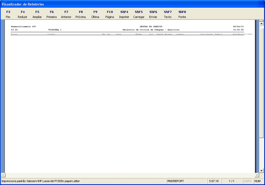
Task: Go to first page via F6 Primeira
Action: click(52, 14)
